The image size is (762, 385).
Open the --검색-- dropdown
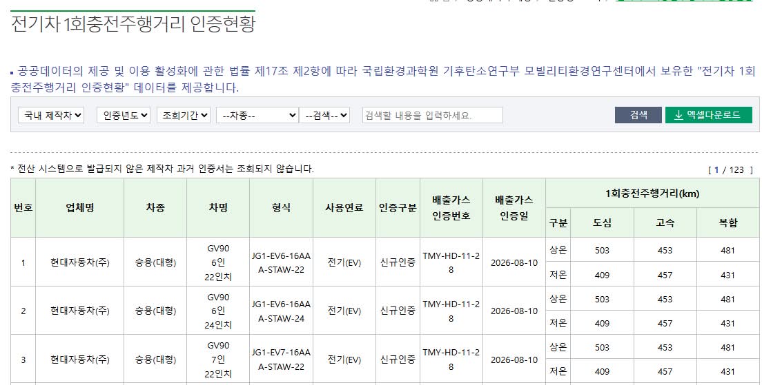click(x=324, y=116)
